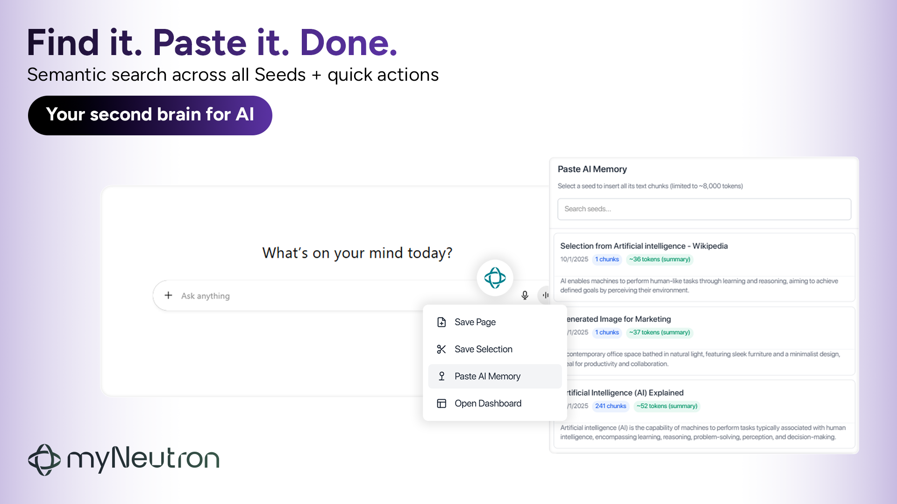Screen dimensions: 897x504
Task: Open Dashboard from the quick menu
Action: (x=488, y=403)
